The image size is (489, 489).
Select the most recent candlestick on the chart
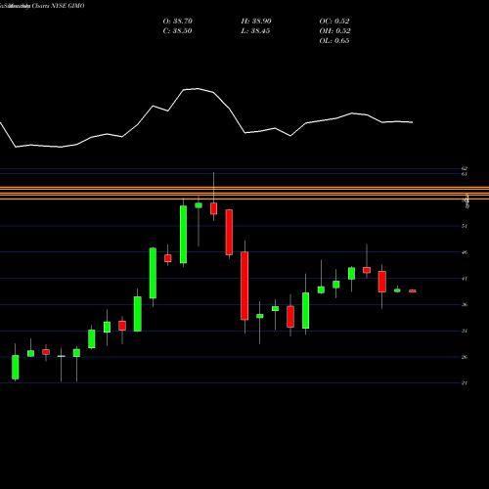(x=413, y=290)
